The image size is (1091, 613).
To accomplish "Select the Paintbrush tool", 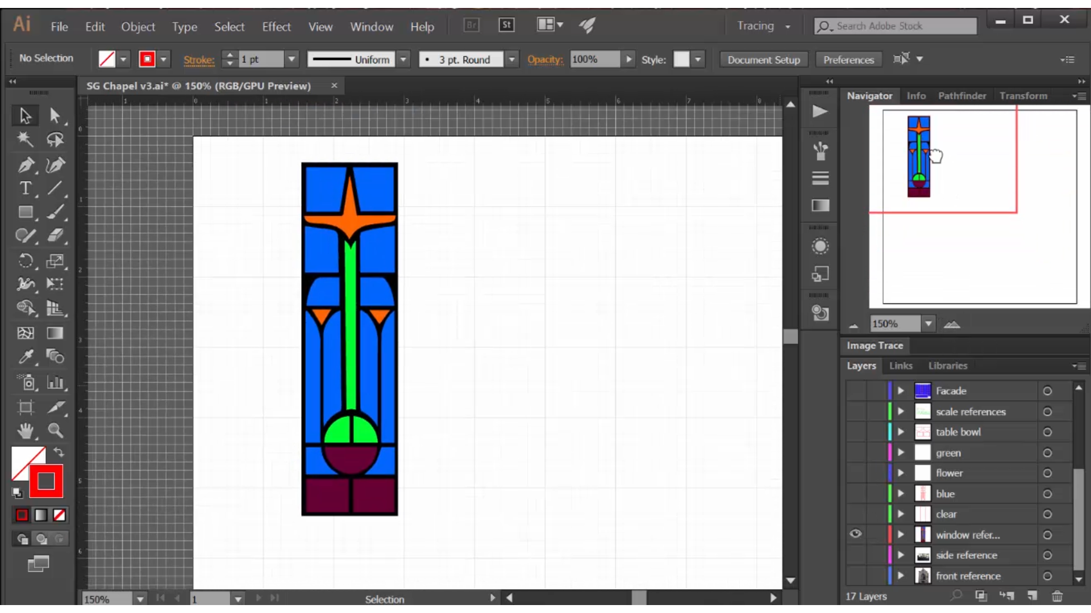I will pyautogui.click(x=55, y=212).
